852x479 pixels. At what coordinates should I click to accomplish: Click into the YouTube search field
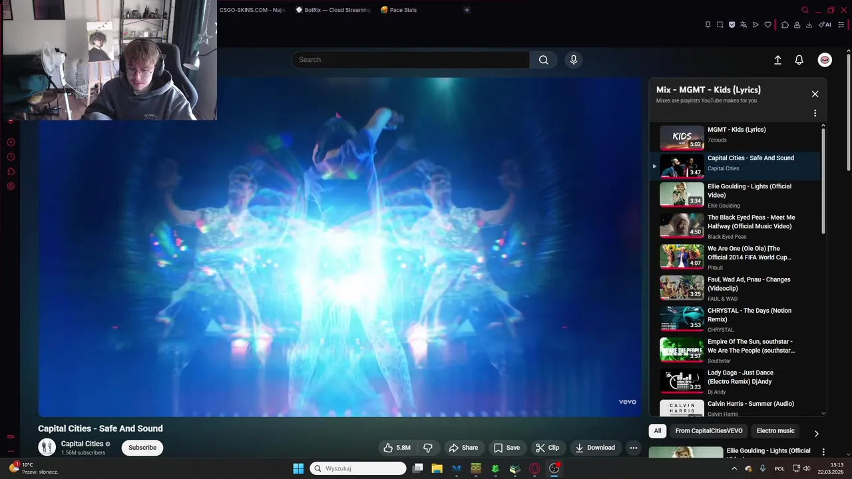tap(411, 60)
